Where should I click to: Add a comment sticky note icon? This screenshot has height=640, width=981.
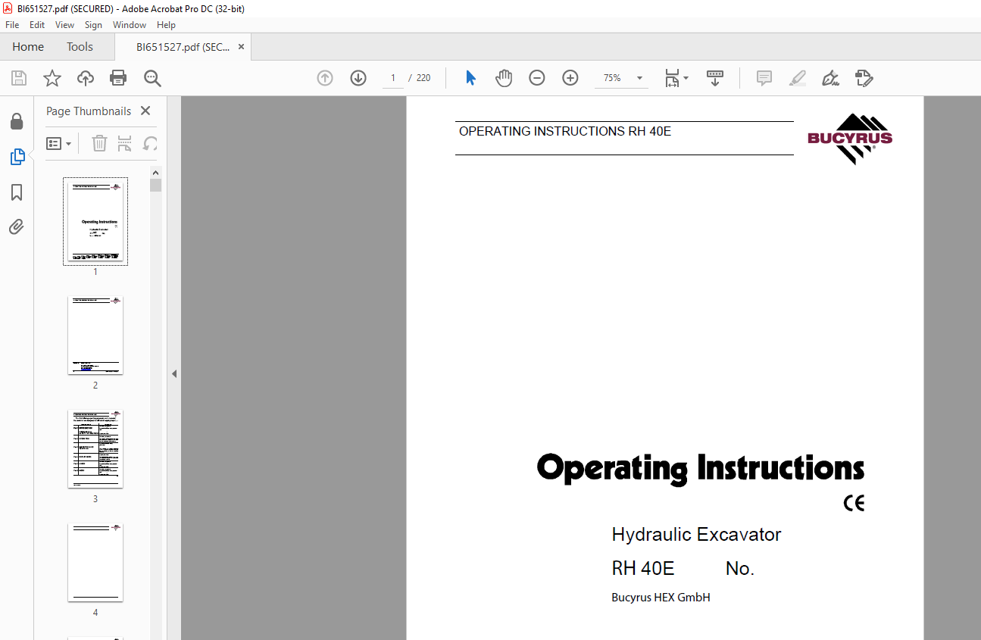point(764,78)
